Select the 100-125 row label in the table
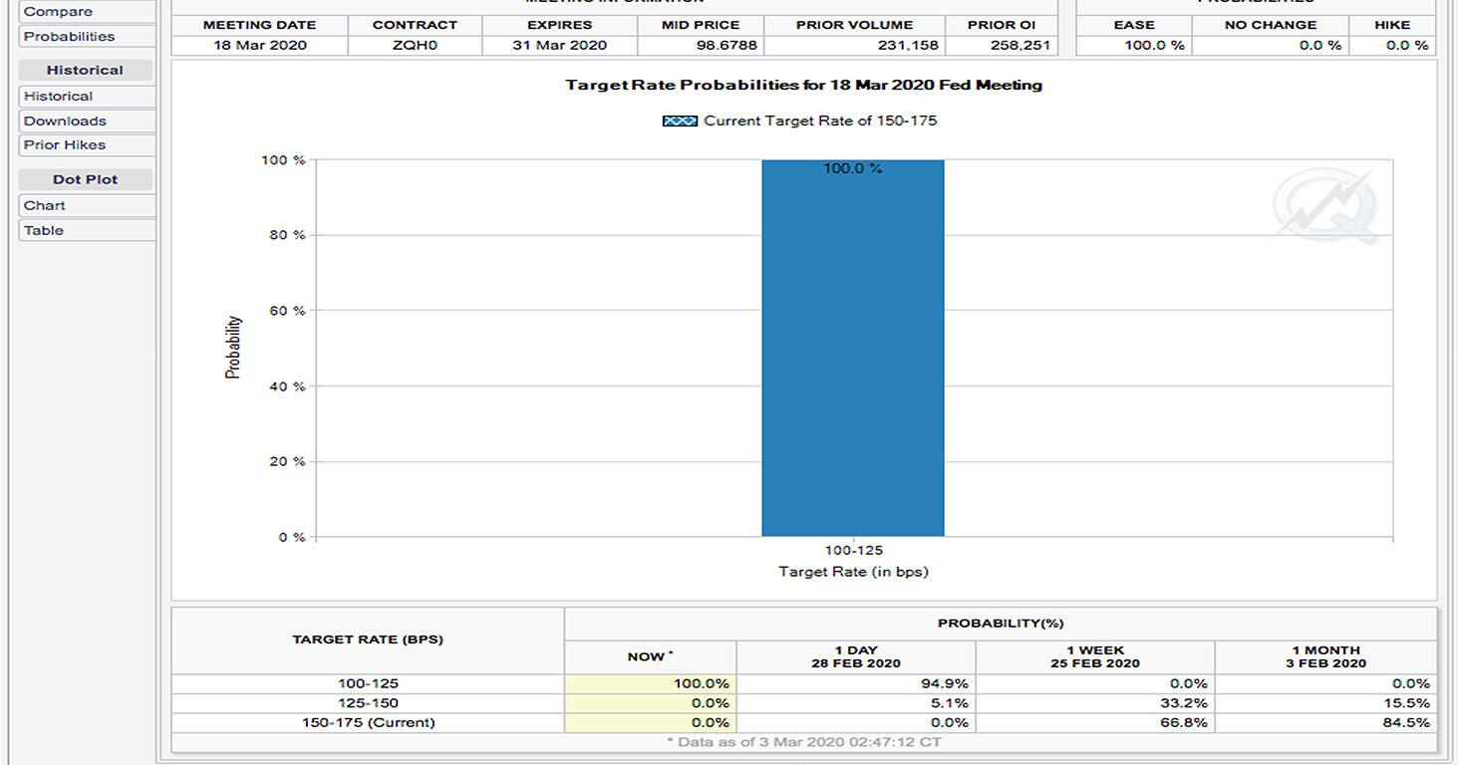Image resolution: width=1458 pixels, height=765 pixels. point(368,684)
